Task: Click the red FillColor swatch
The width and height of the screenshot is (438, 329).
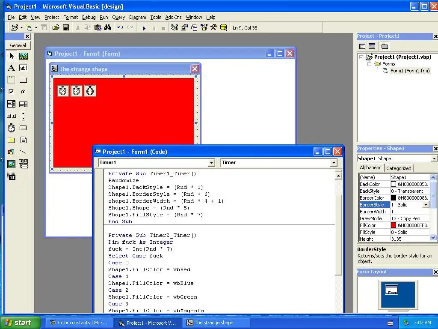Action: tap(394, 225)
